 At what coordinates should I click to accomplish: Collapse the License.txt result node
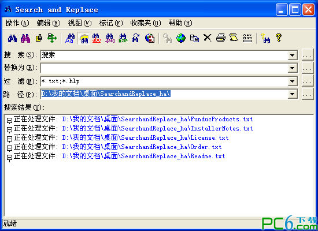pos(9,139)
